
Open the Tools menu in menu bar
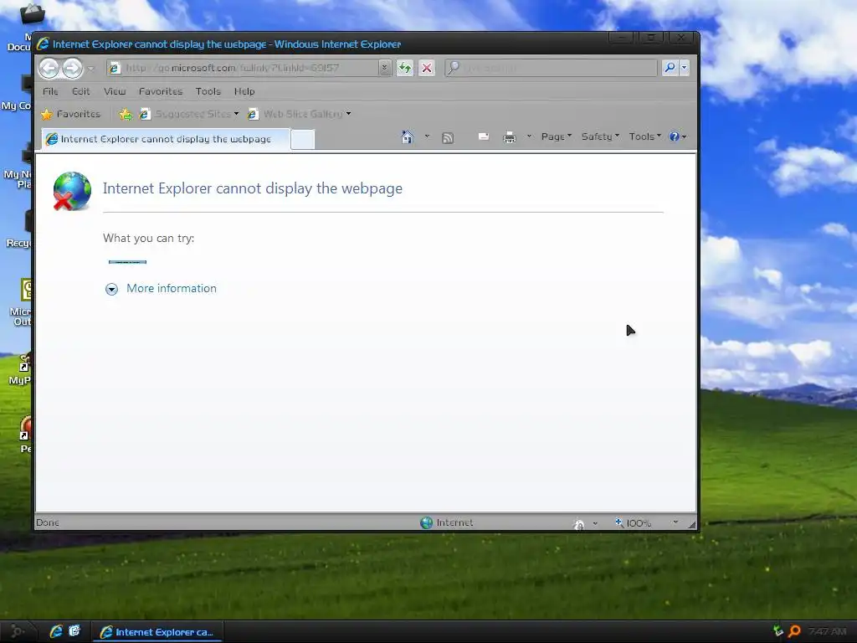(x=208, y=91)
